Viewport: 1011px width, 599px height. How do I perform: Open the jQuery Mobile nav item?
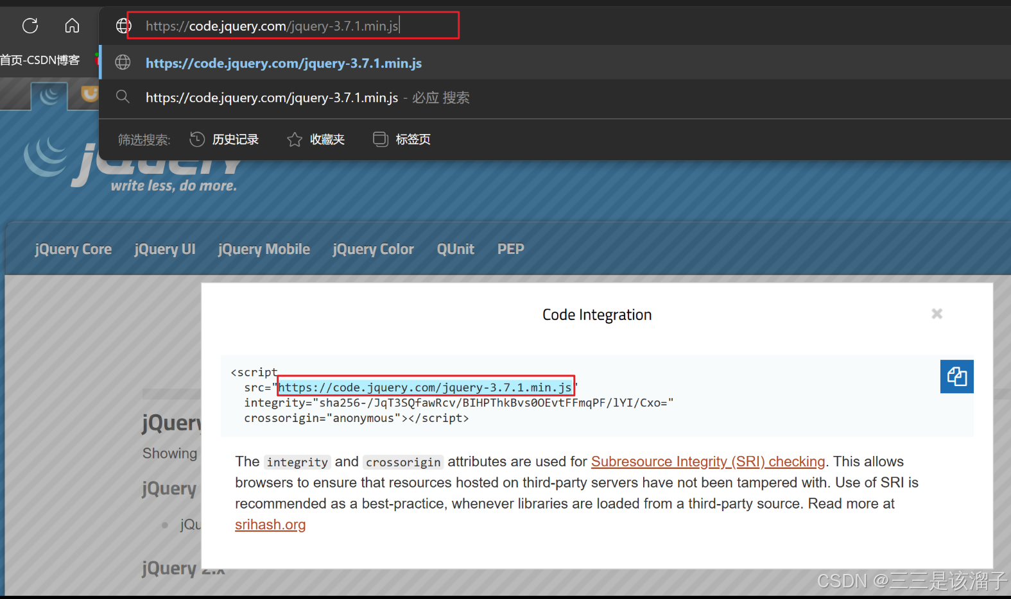[x=264, y=249]
